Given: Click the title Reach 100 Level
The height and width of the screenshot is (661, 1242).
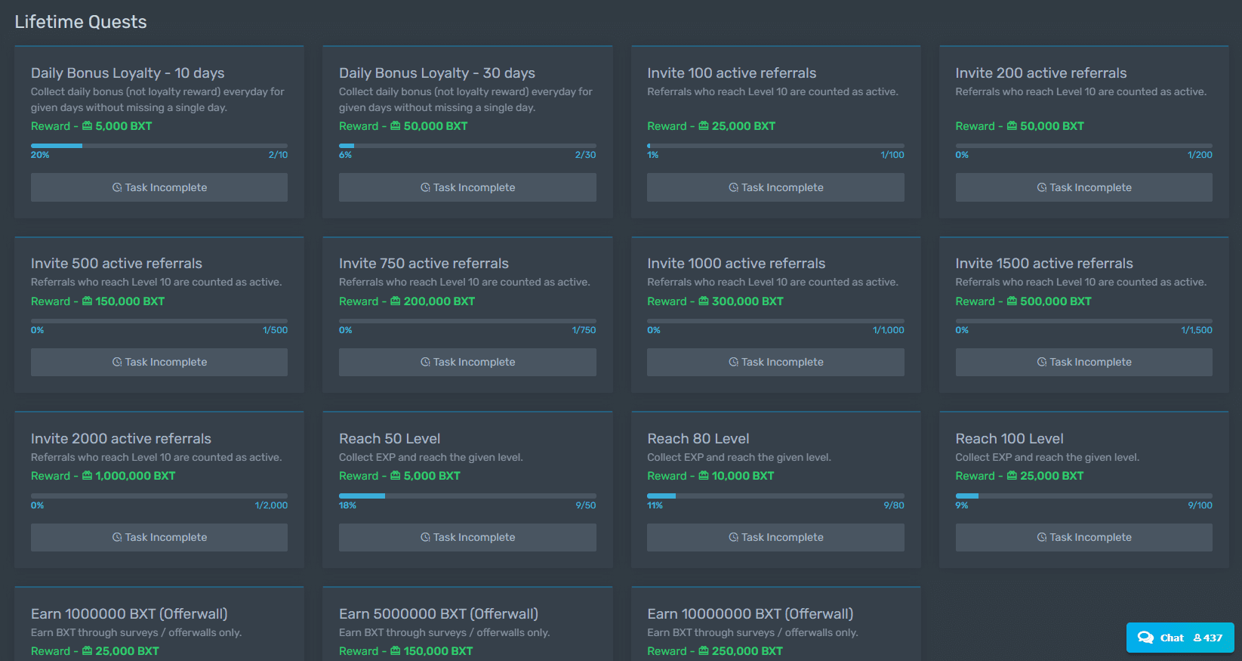Looking at the screenshot, I should tap(1009, 439).
